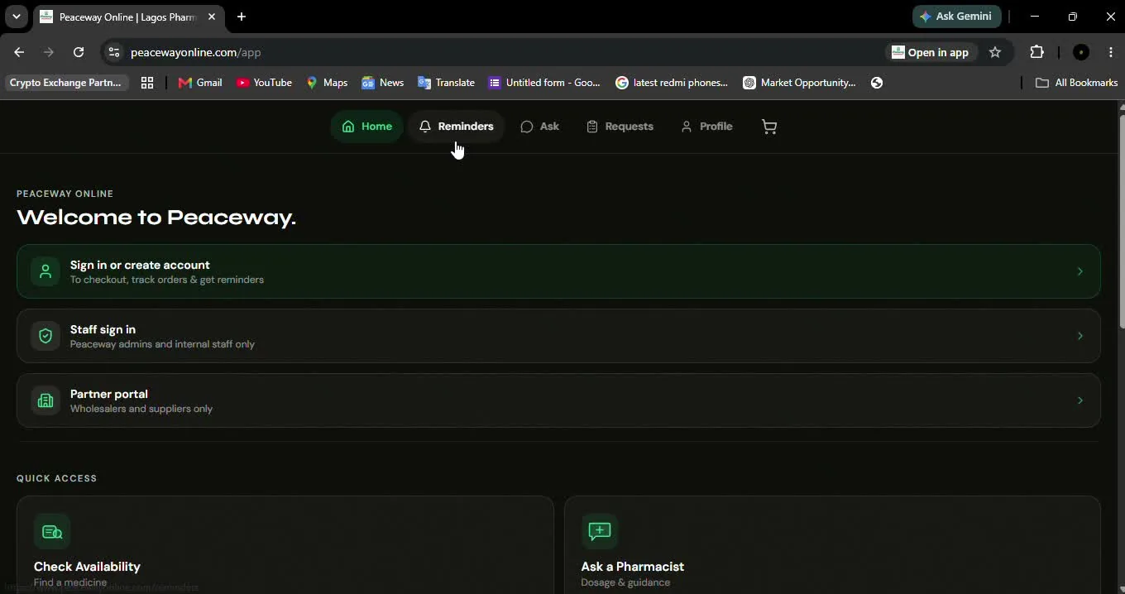Viewport: 1125px width, 594px height.
Task: Click the Ask Gemini button
Action: click(x=957, y=17)
